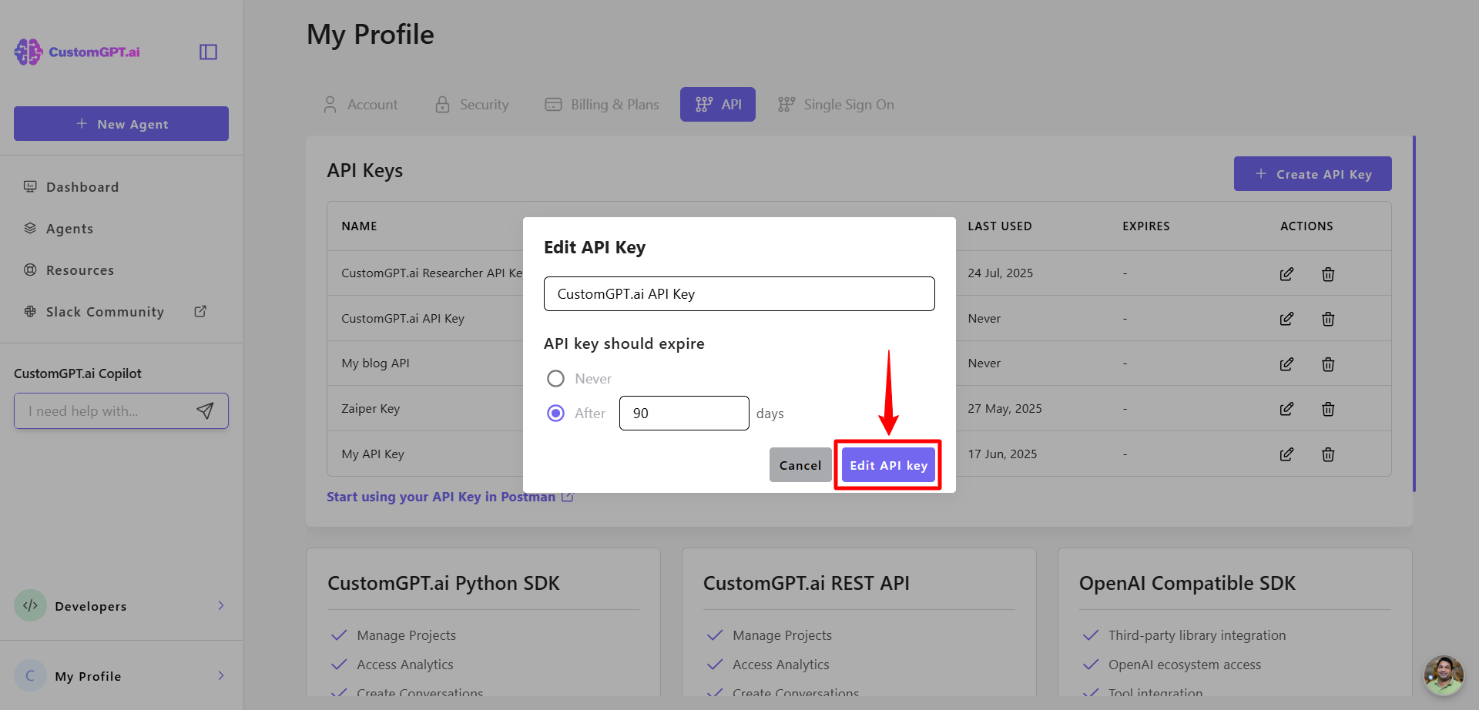Screen dimensions: 1479x710
Task: Click the Billing & Plans card icon
Action: pos(553,105)
